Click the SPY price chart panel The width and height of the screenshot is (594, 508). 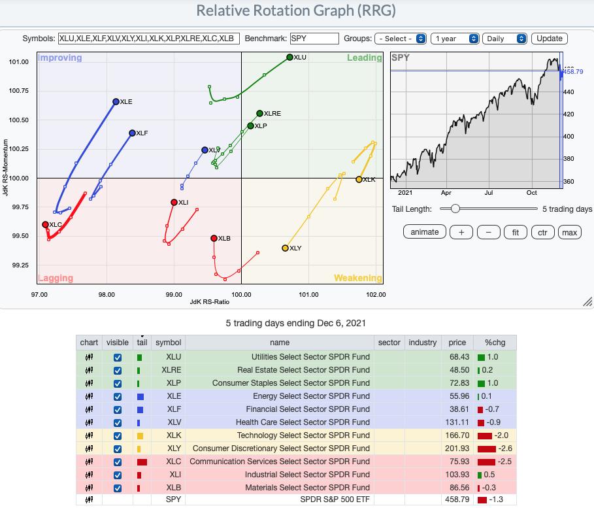pos(476,120)
